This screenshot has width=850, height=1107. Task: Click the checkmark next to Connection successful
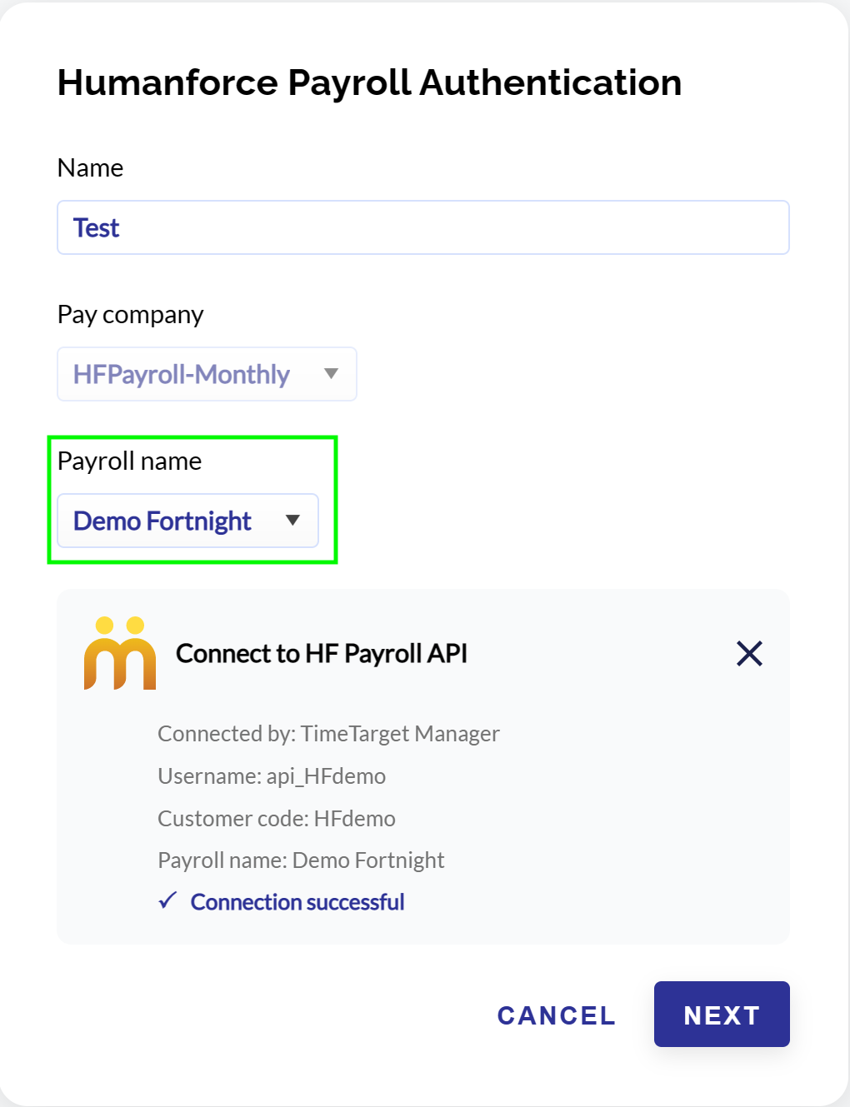tap(167, 900)
